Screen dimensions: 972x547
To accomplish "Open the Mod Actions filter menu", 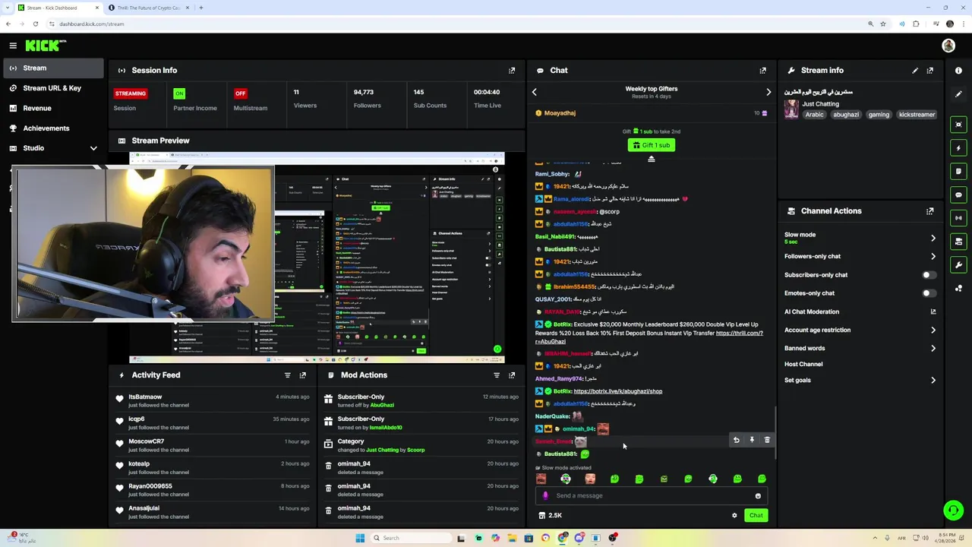I will (x=497, y=375).
